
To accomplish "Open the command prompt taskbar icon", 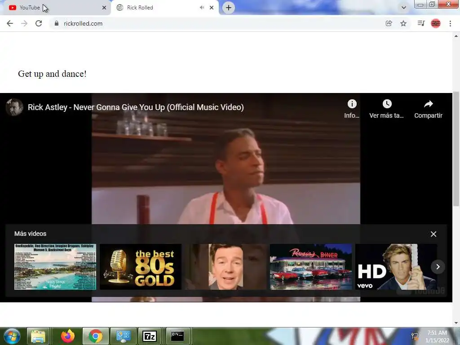I will [x=177, y=336].
